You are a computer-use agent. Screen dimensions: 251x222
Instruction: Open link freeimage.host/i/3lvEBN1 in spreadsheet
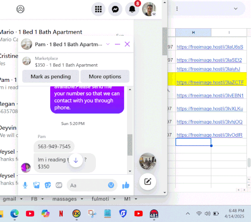(210, 95)
